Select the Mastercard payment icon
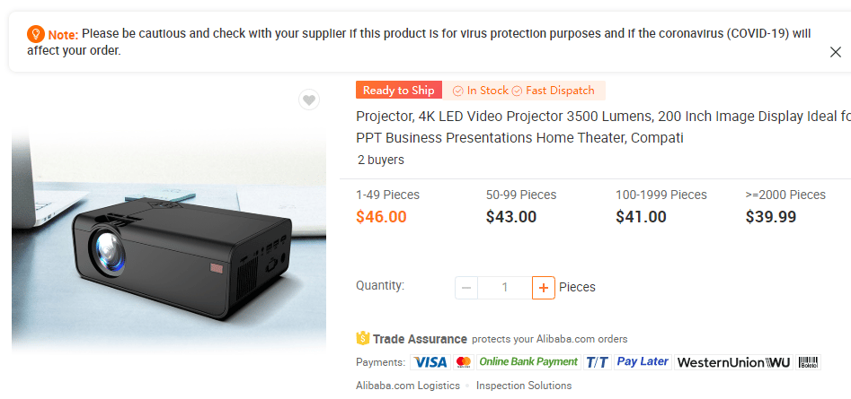Viewport: 851px width, 399px height. 464,362
